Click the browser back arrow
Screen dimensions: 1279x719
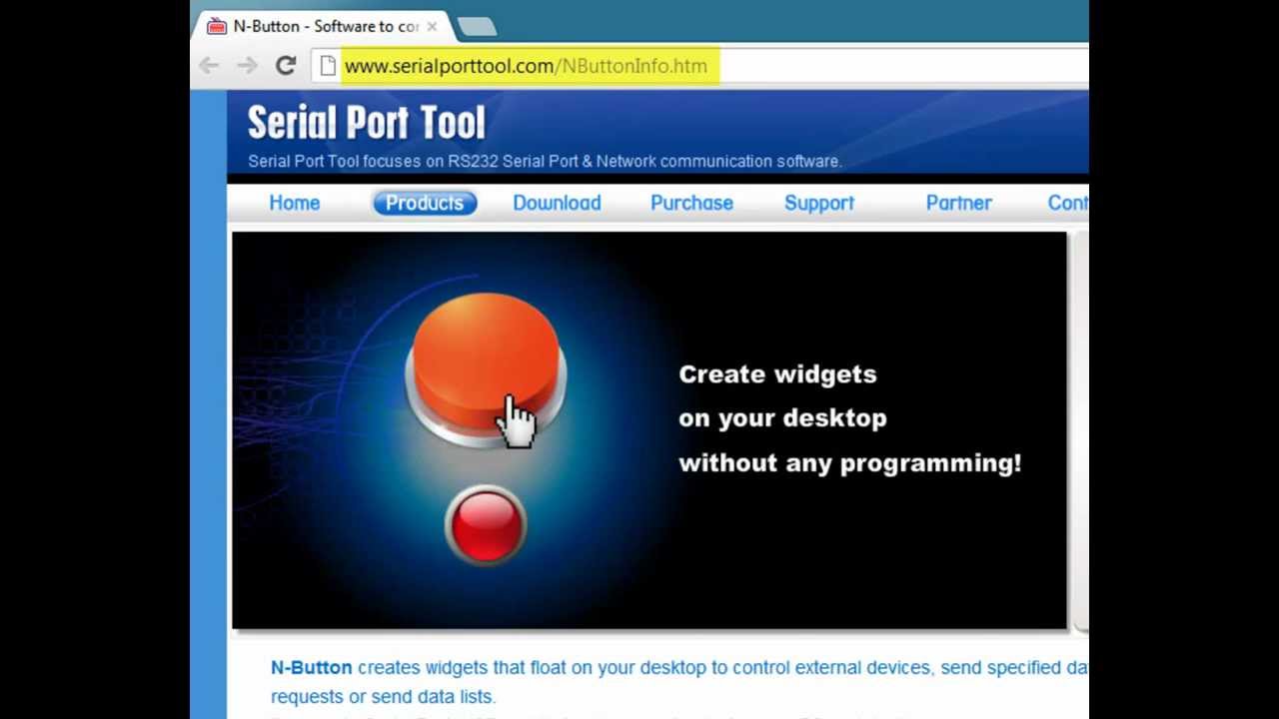point(209,66)
